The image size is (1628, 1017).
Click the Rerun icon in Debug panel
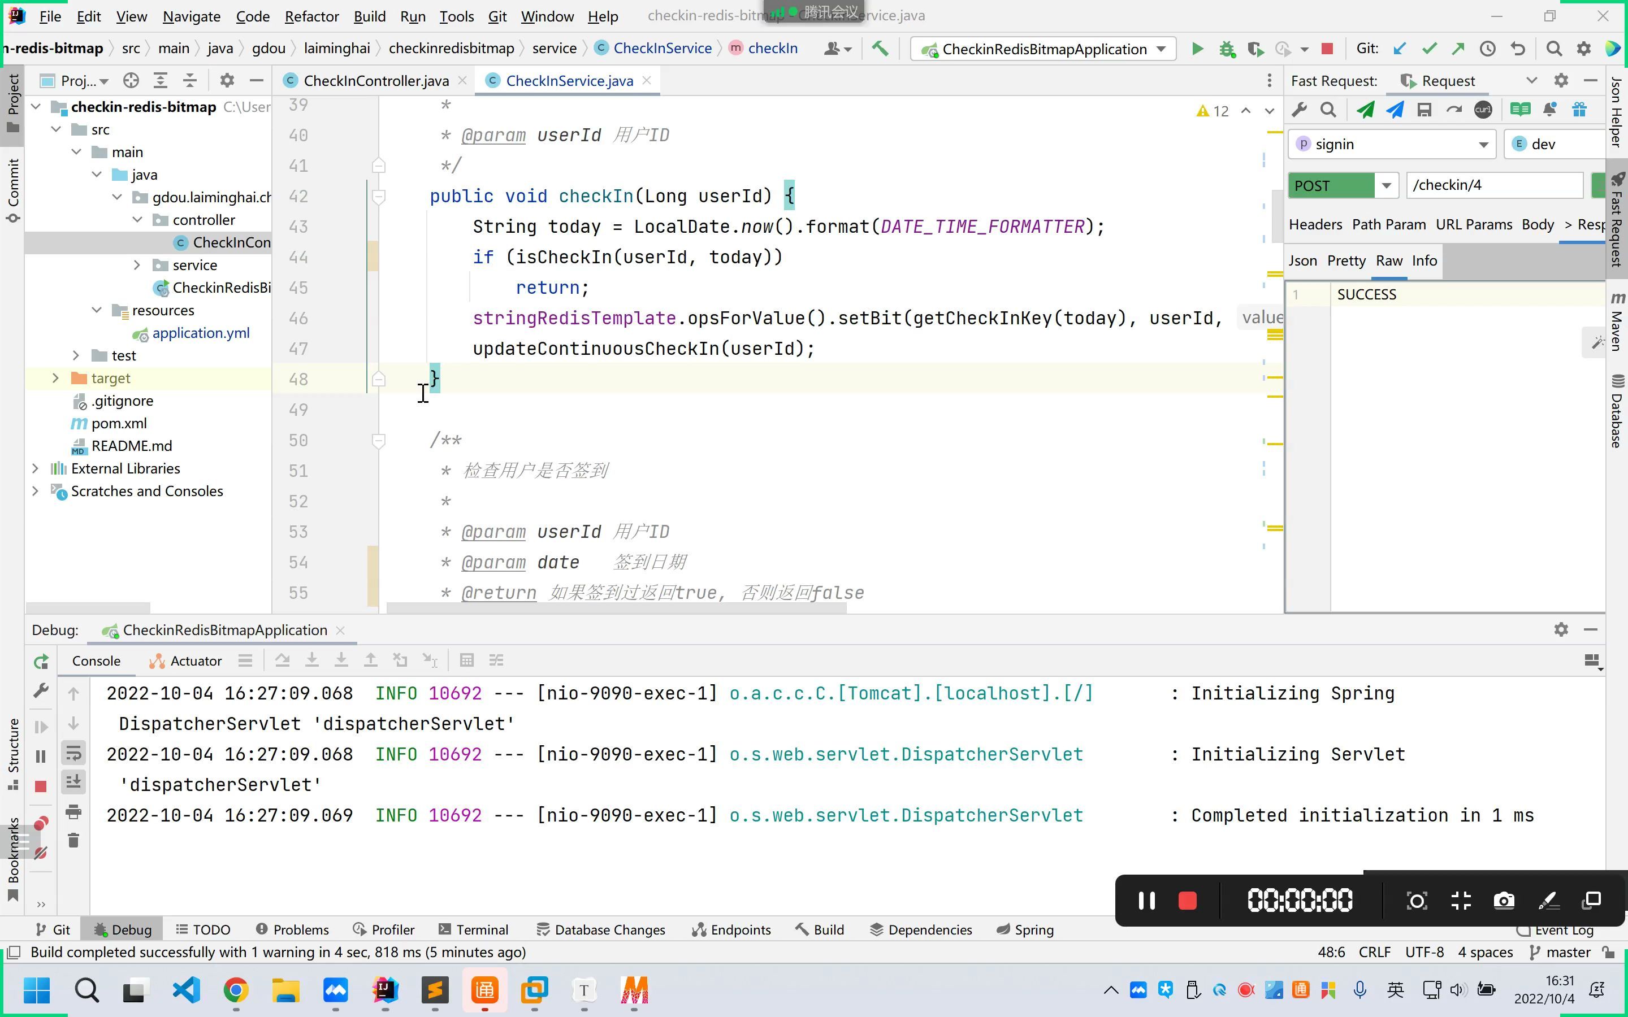[x=41, y=662]
